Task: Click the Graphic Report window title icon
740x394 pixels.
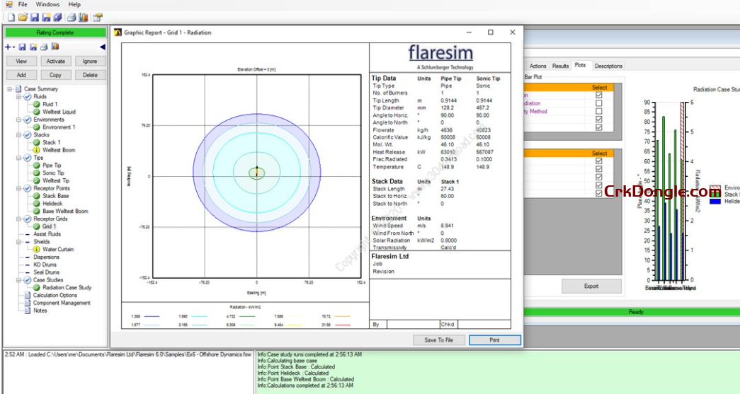Action: 118,33
